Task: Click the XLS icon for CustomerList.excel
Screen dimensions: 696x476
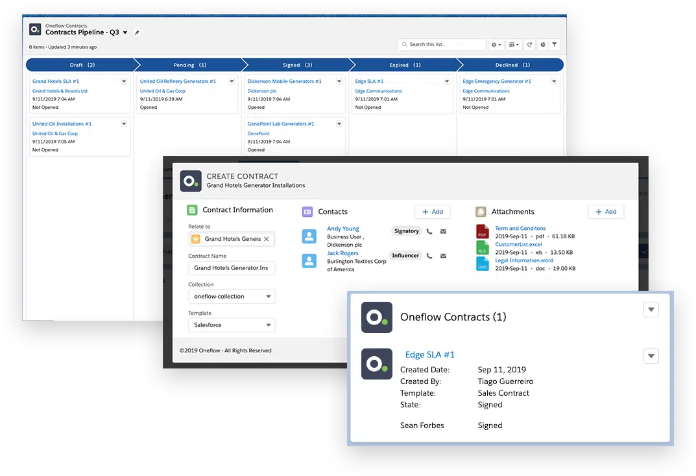Action: (483, 248)
